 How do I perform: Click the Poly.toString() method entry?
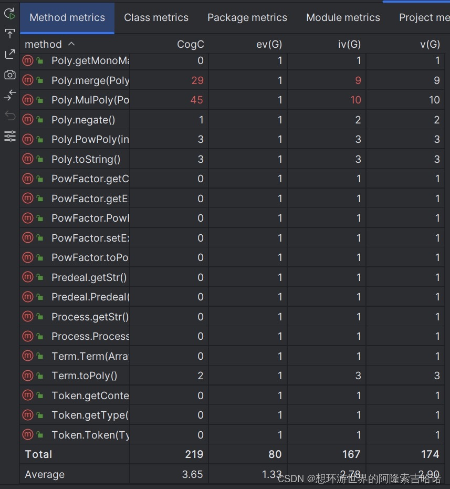click(x=86, y=159)
